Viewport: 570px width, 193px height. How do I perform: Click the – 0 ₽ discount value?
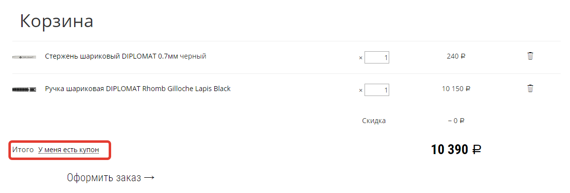[456, 121]
